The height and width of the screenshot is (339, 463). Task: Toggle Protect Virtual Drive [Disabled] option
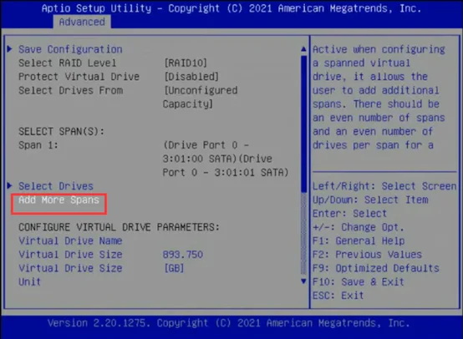click(191, 77)
